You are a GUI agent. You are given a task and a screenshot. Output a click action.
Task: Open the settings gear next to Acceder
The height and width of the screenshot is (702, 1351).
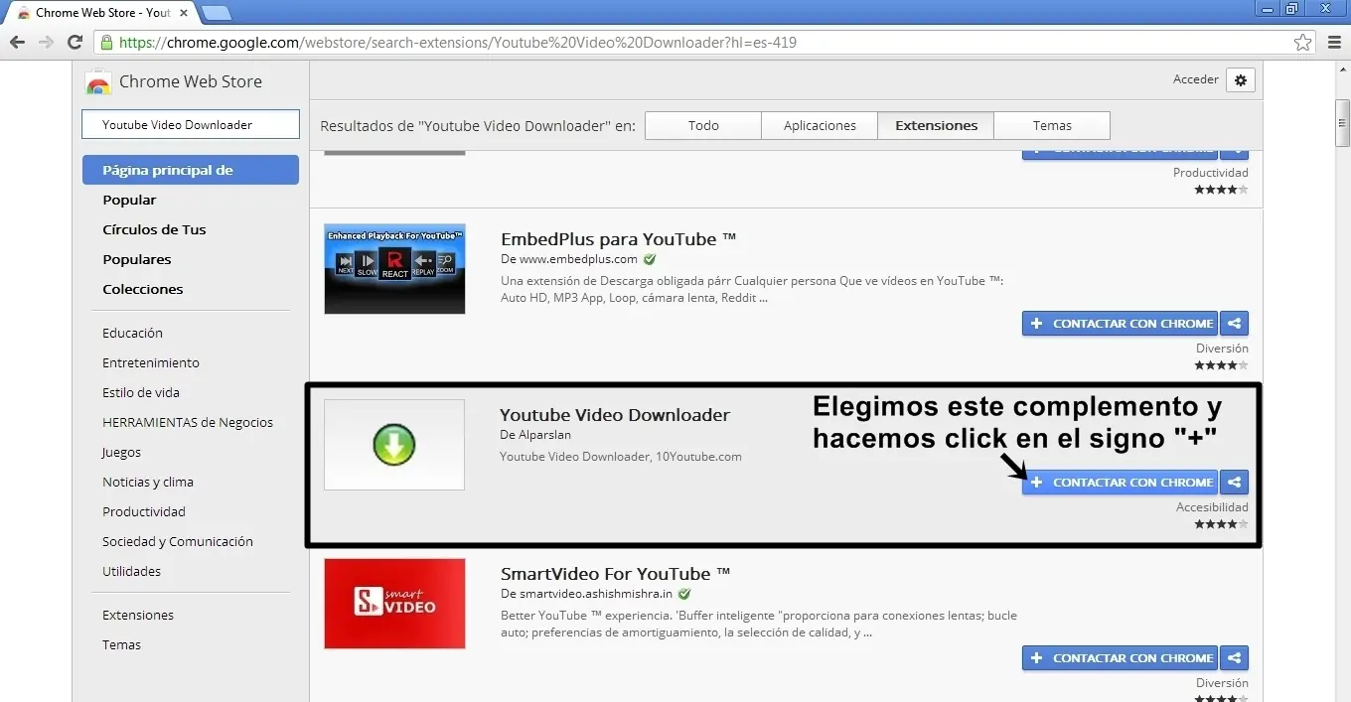(1241, 80)
